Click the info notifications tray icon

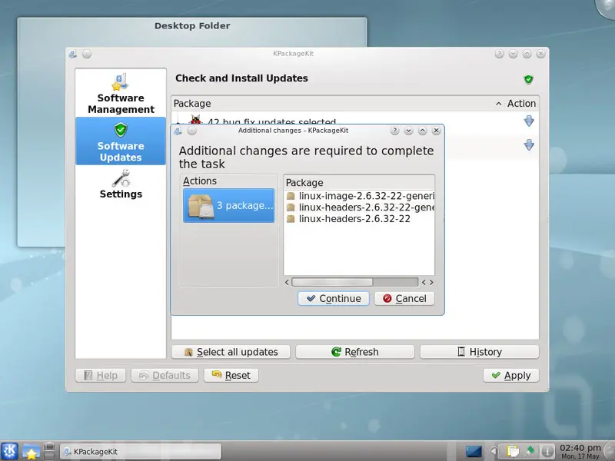[547, 452]
